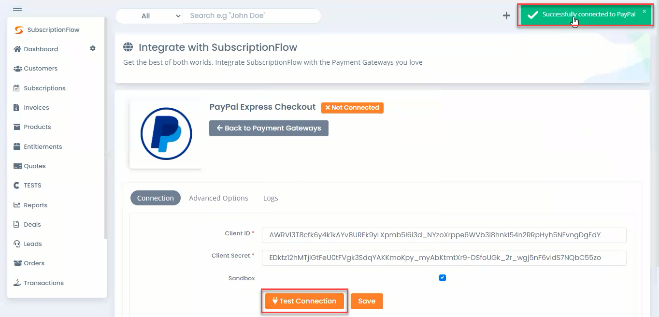Toggle the hamburger menu icon
659x317 pixels.
(x=17, y=8)
